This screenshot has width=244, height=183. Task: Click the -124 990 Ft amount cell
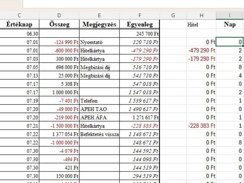59,42
